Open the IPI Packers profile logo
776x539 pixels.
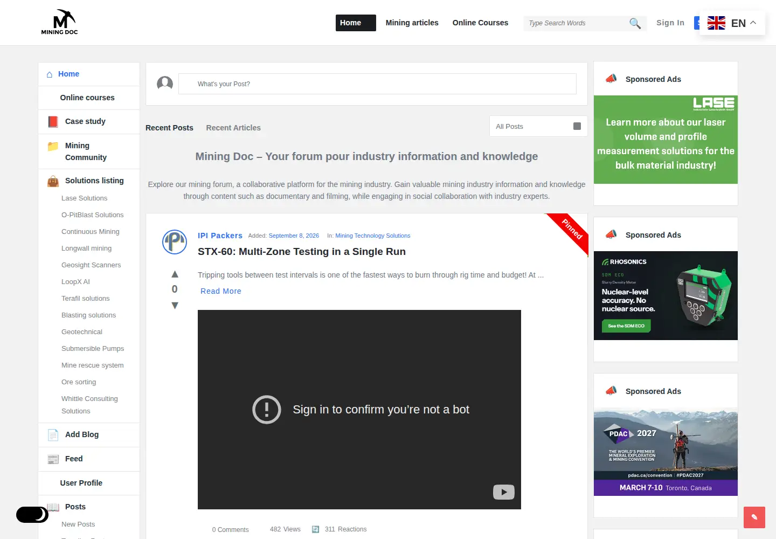coord(175,242)
